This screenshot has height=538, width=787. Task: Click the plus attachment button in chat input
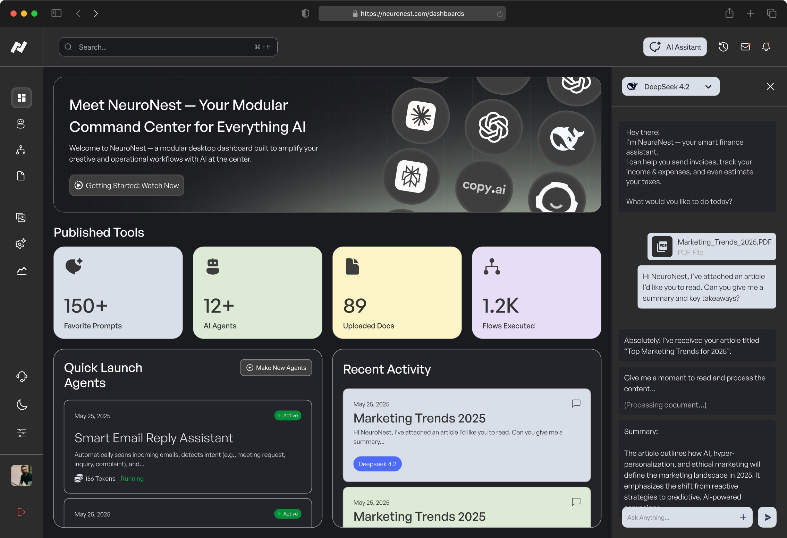[x=743, y=517]
